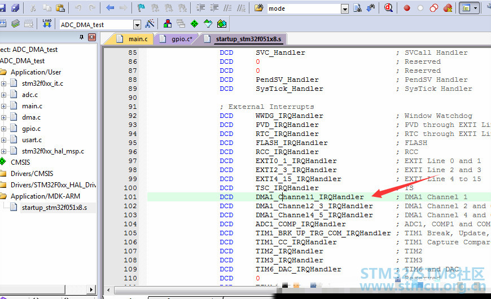Expand the main.c tree node
Image resolution: width=491 pixels, height=299 pixels.
(x=4, y=106)
